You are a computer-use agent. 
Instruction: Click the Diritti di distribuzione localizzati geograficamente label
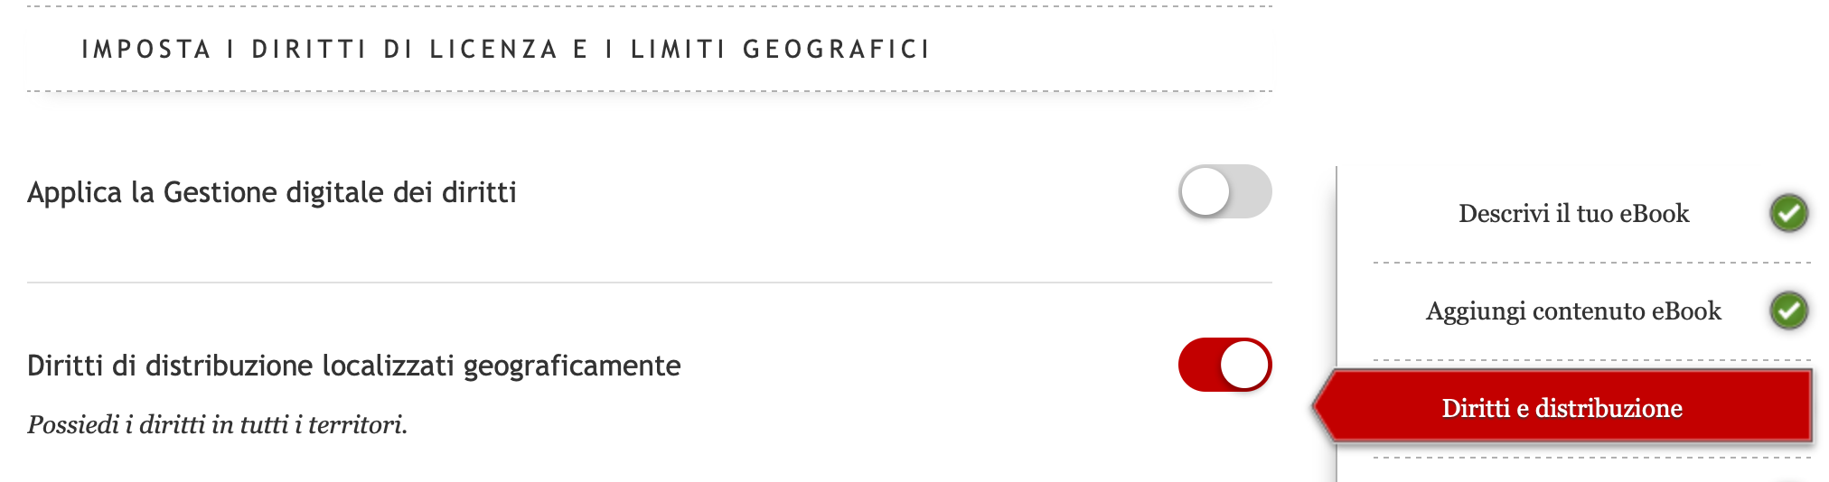pos(353,366)
